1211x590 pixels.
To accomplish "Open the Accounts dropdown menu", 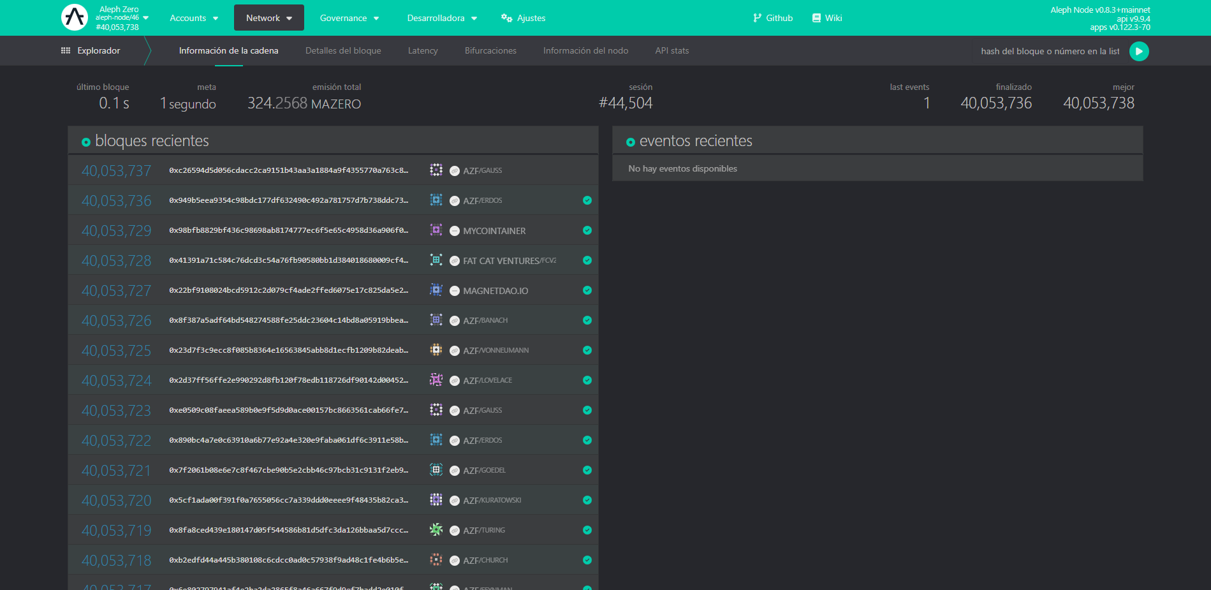I will pos(194,18).
